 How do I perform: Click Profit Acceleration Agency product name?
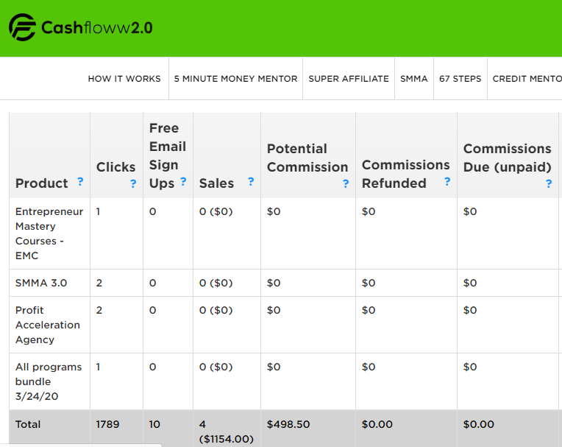(48, 325)
